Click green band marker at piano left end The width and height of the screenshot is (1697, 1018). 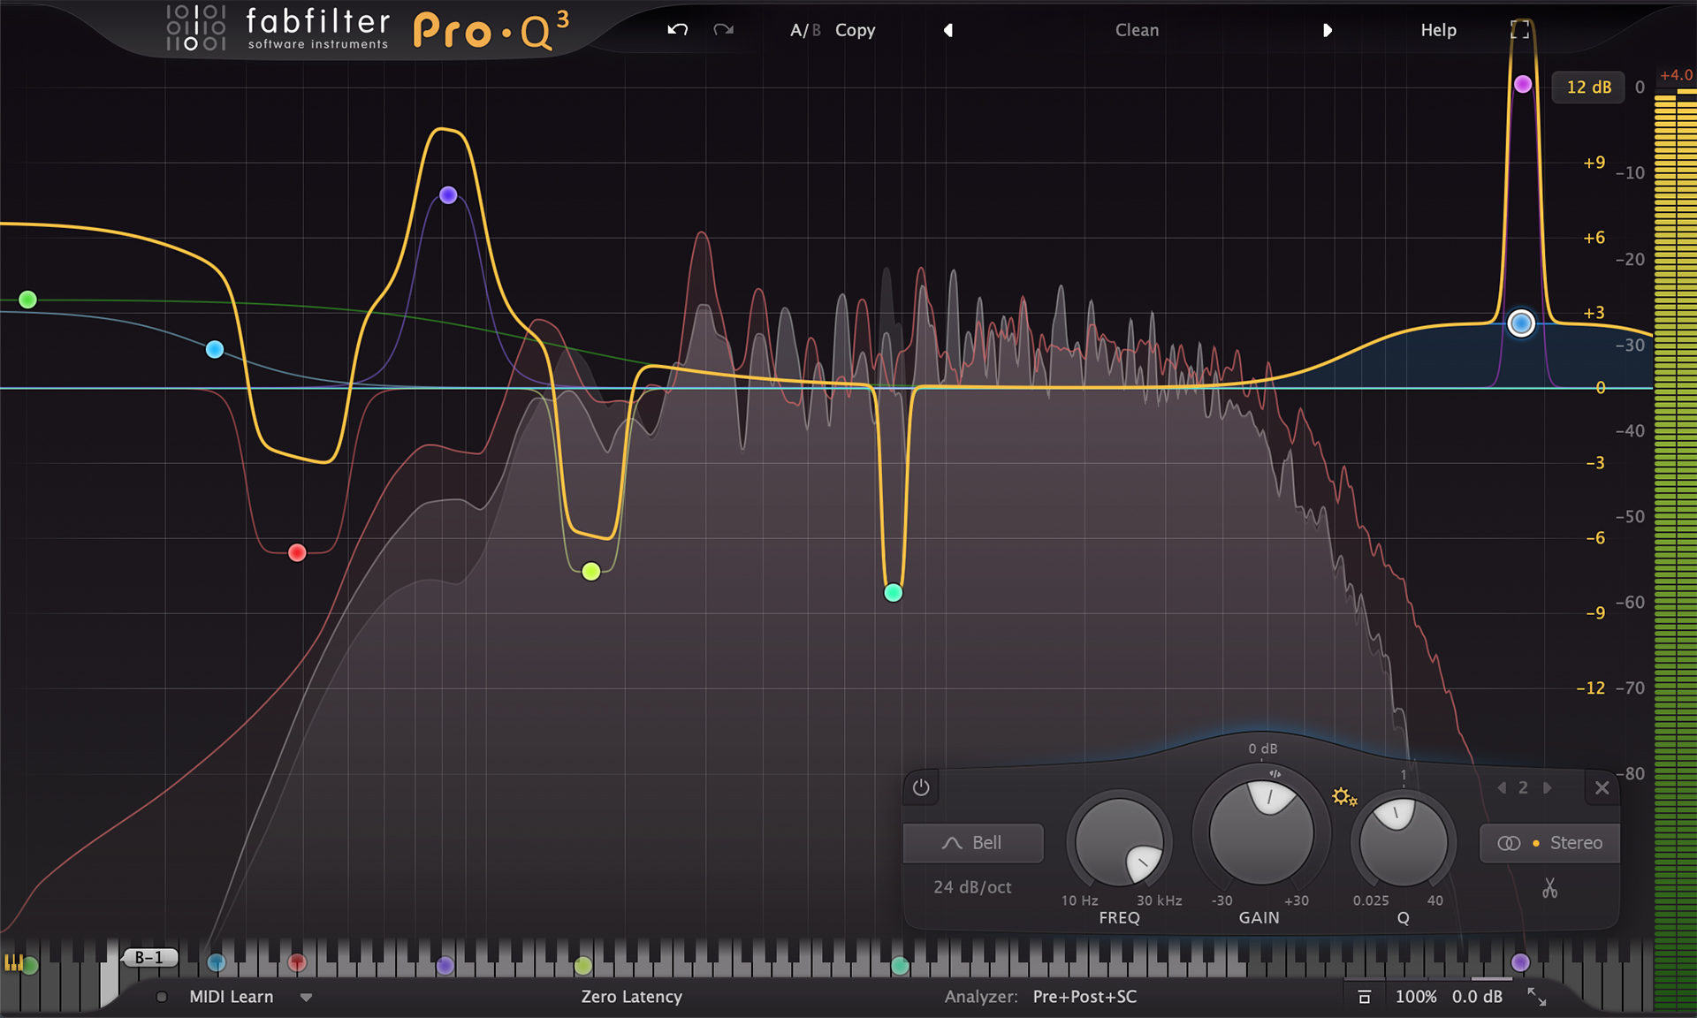pos(30,966)
